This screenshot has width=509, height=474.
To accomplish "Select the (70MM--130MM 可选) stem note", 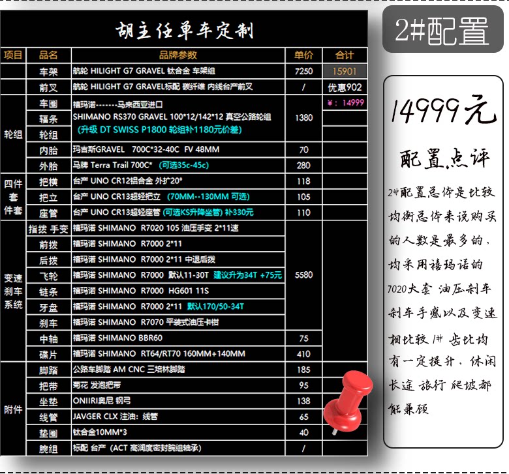I will tap(208, 197).
